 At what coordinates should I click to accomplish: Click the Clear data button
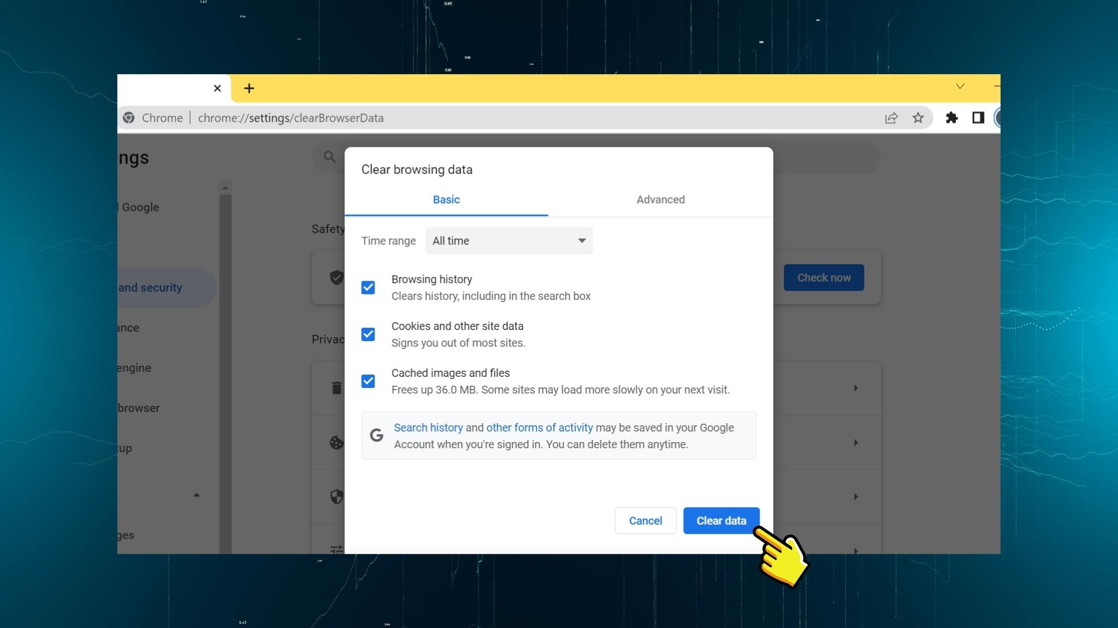(721, 520)
